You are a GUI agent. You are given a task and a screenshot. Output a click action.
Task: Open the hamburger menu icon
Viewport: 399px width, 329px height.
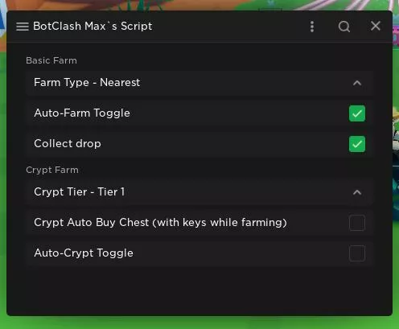[x=23, y=27]
